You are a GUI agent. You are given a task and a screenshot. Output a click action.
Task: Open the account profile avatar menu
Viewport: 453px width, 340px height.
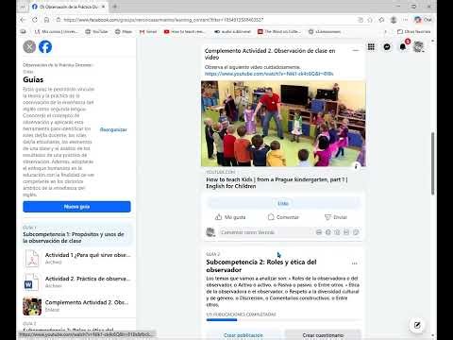418,47
